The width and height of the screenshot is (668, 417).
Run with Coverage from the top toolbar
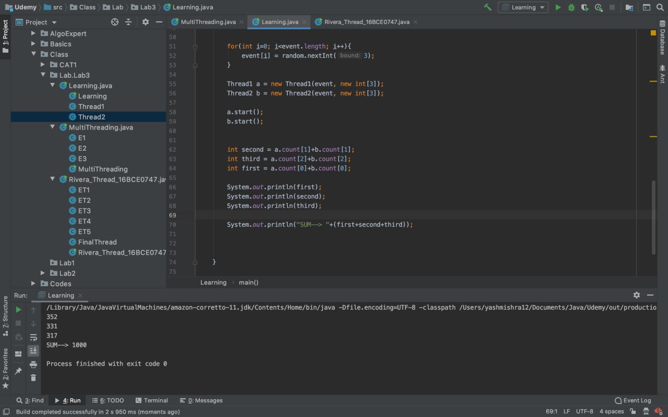584,7
